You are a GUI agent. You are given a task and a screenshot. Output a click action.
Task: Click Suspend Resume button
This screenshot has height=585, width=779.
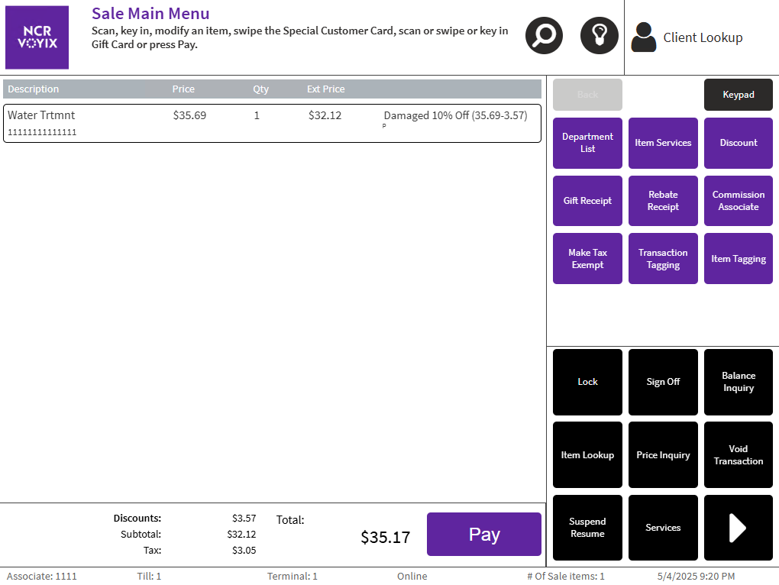coord(587,528)
